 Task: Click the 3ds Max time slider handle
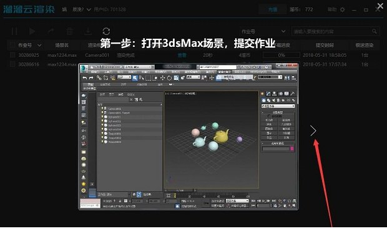(180, 190)
